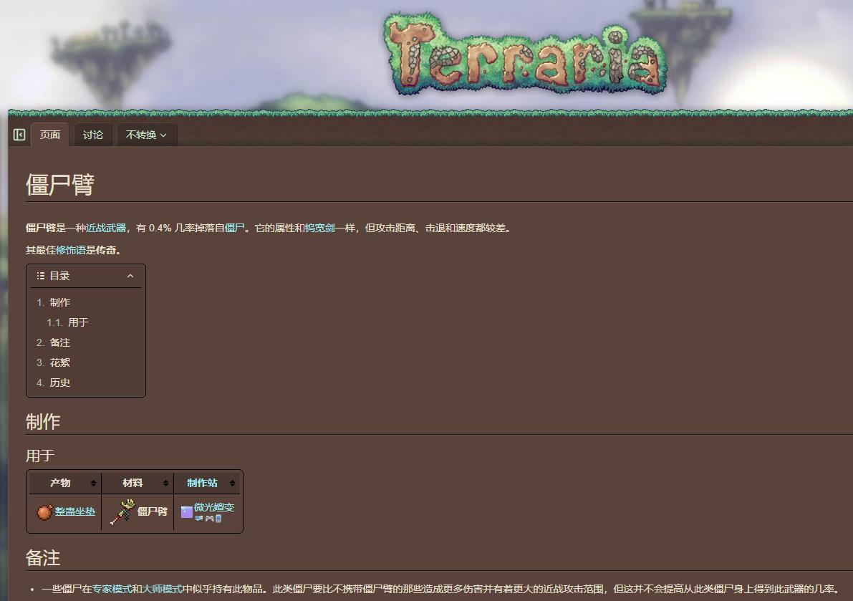The width and height of the screenshot is (853, 601).
Task: Open the 修饰语 link
Action: 71,250
